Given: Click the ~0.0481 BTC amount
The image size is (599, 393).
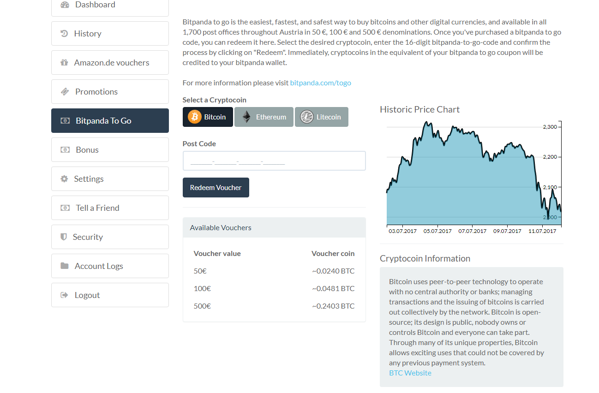Looking at the screenshot, I should [x=333, y=289].
